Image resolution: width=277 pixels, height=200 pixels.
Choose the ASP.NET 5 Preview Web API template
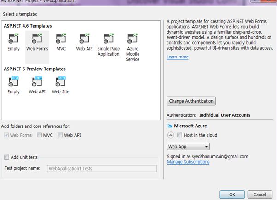point(37,86)
